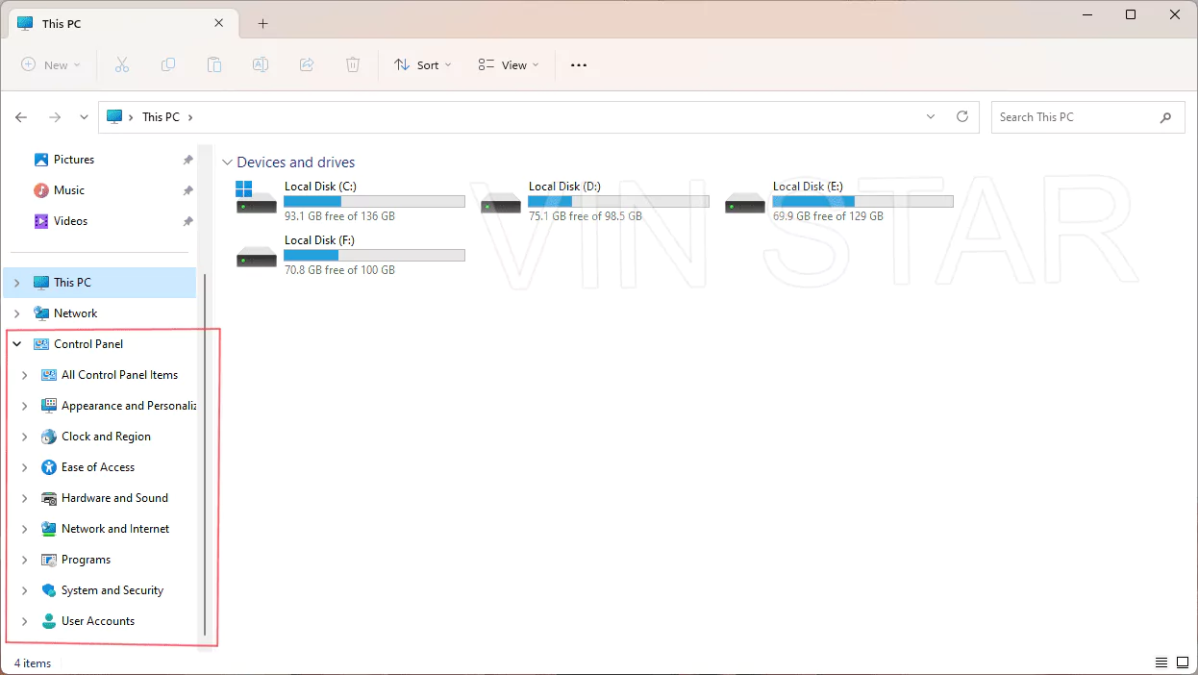
Task: Go back using the left arrow
Action: [21, 117]
